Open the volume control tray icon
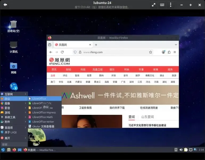 181,150
